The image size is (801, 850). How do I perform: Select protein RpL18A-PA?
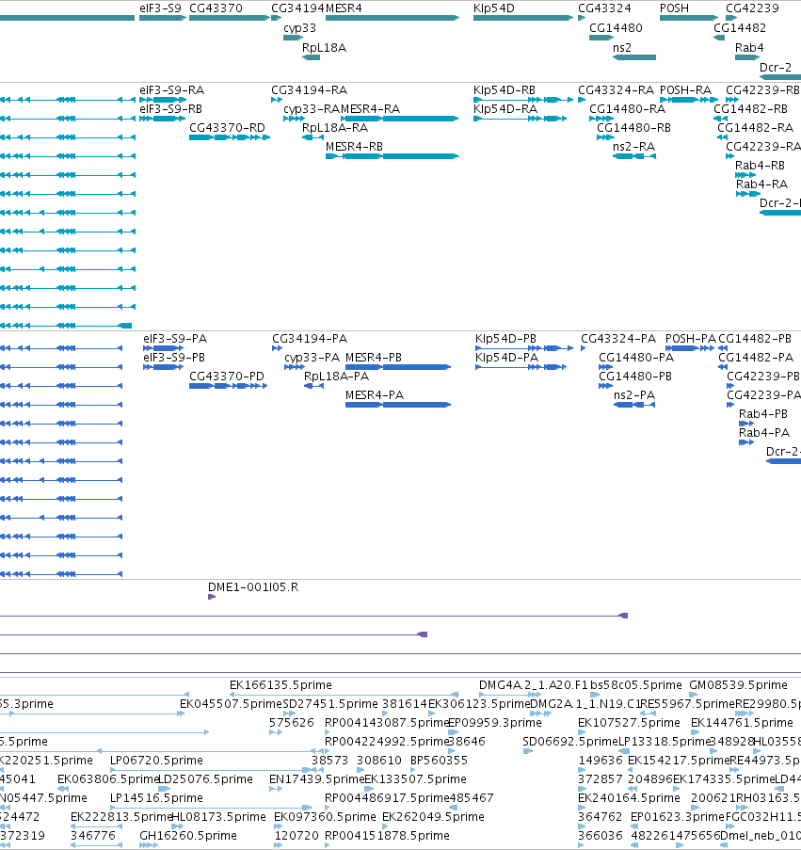pos(313,386)
